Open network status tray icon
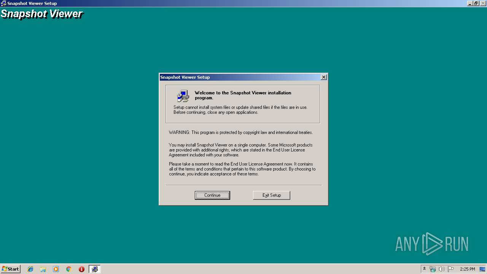 tap(433, 269)
